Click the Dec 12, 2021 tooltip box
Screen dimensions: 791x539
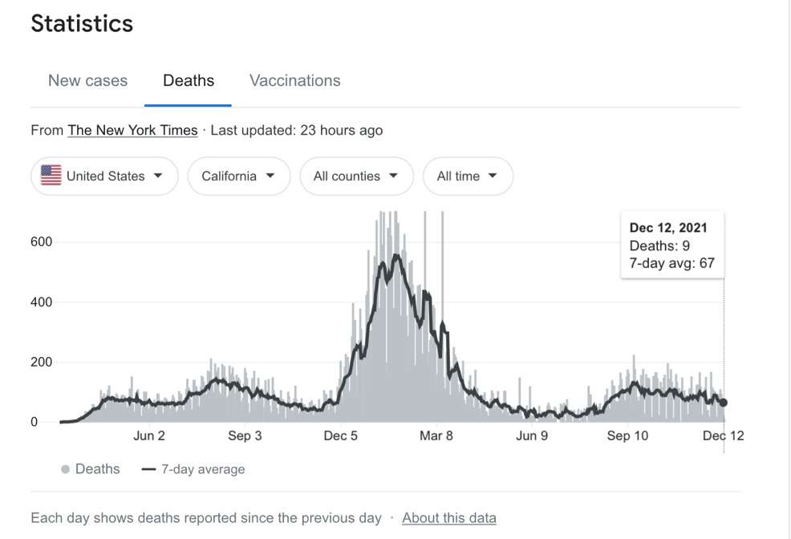coord(672,245)
